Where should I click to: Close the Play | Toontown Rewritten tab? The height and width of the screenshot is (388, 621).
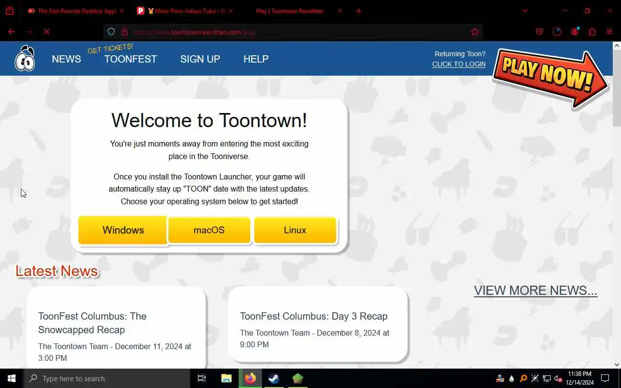coord(340,11)
